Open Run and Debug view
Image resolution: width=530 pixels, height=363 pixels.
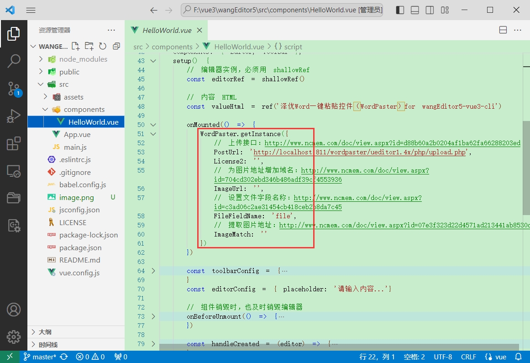(14, 116)
